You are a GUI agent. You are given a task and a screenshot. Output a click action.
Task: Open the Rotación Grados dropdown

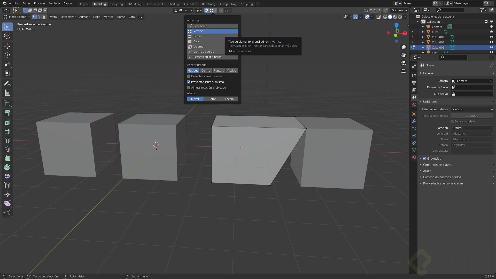click(472, 128)
